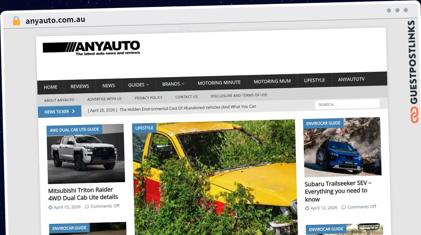
Task: Click the comment icon under the Triton article
Action: coord(87,206)
